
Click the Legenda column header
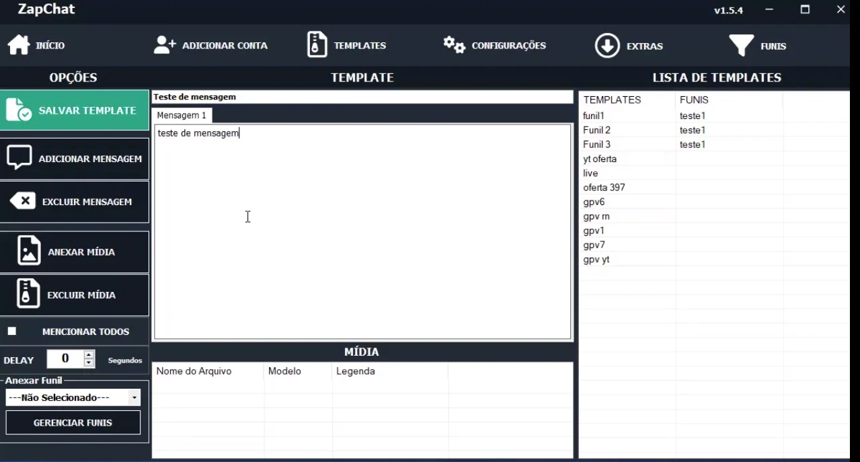pos(390,371)
